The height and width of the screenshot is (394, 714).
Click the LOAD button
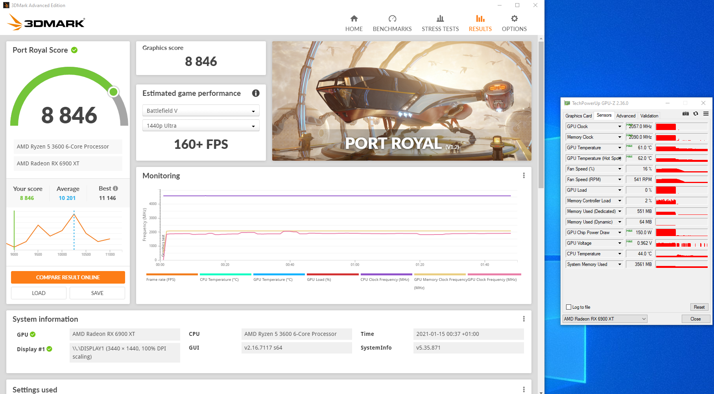click(x=39, y=293)
